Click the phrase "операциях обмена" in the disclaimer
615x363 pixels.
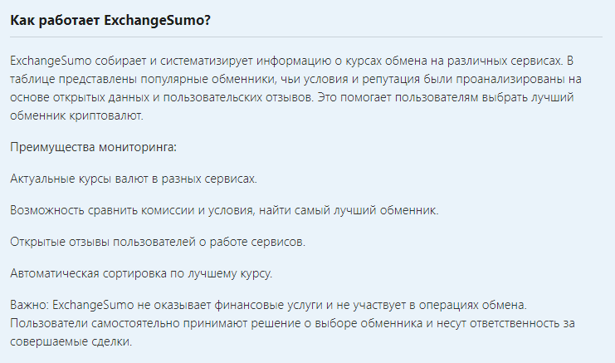481,305
